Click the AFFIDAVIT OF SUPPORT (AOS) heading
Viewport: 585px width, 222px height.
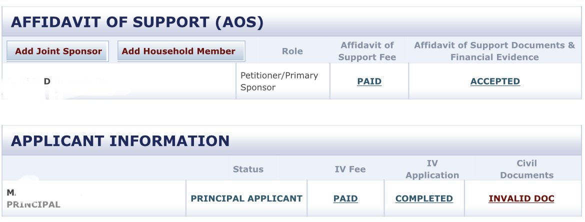click(x=137, y=22)
